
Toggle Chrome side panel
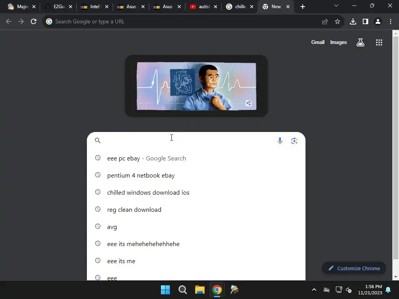(x=365, y=22)
